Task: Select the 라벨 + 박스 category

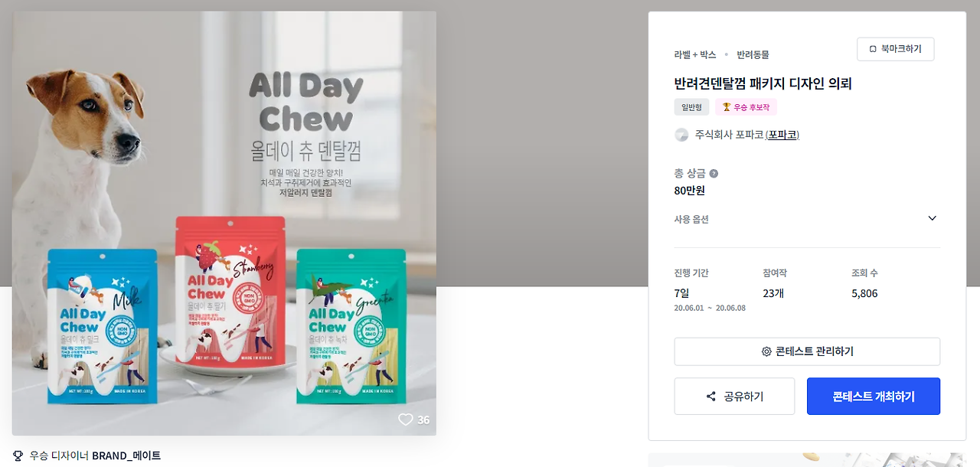Action: point(695,54)
